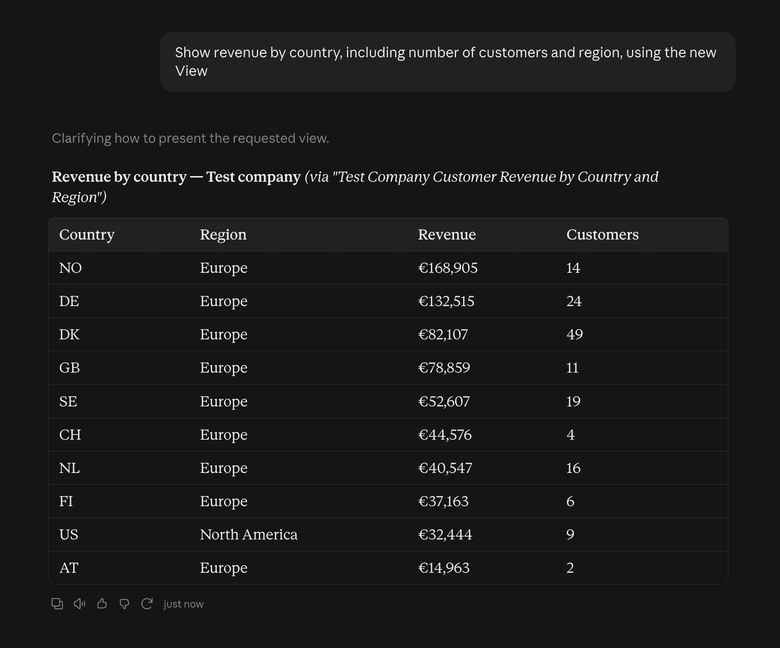Image resolution: width=780 pixels, height=648 pixels.
Task: Click the €32,444 revenue value
Action: pyautogui.click(x=445, y=534)
